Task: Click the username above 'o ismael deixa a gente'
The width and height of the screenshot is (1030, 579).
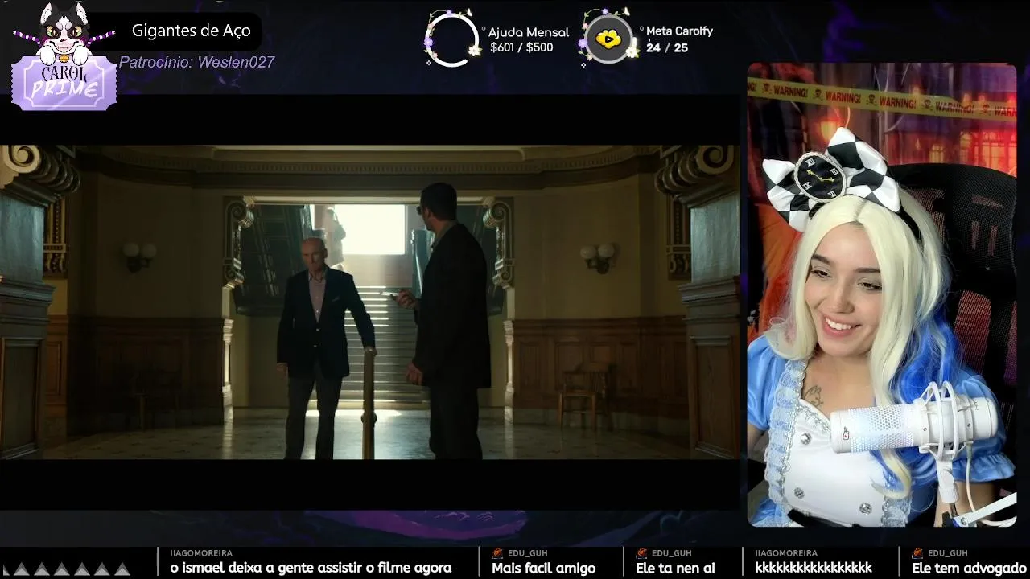Action: pyautogui.click(x=201, y=553)
